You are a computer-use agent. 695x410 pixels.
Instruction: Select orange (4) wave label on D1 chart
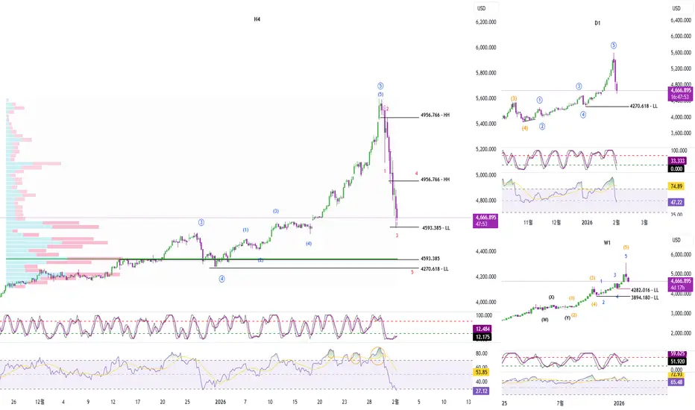[x=525, y=128]
